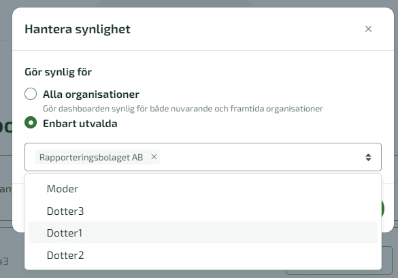This screenshot has width=398, height=278.
Task: Click the description under Alla organisationer
Action: pos(183,109)
